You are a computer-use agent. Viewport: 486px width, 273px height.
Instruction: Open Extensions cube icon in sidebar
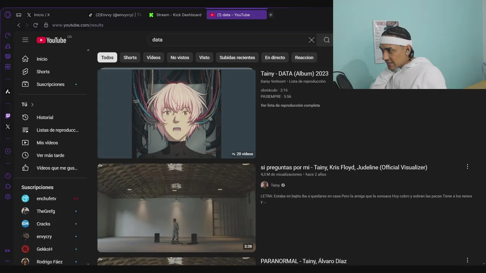[x=8, y=186]
